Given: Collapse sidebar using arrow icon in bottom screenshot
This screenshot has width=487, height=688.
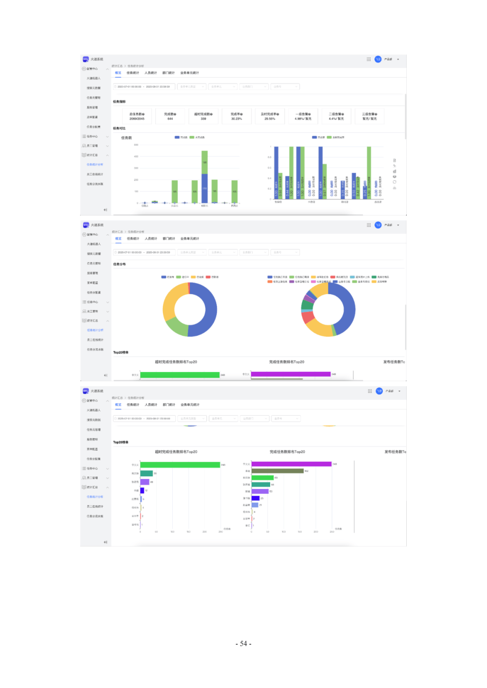Looking at the screenshot, I should pos(105,542).
